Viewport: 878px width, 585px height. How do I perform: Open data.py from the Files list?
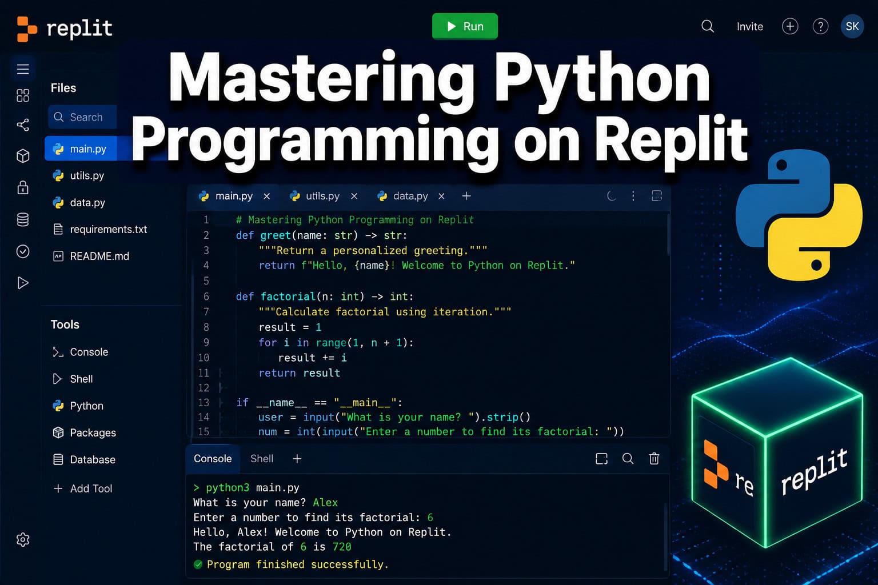coord(79,202)
